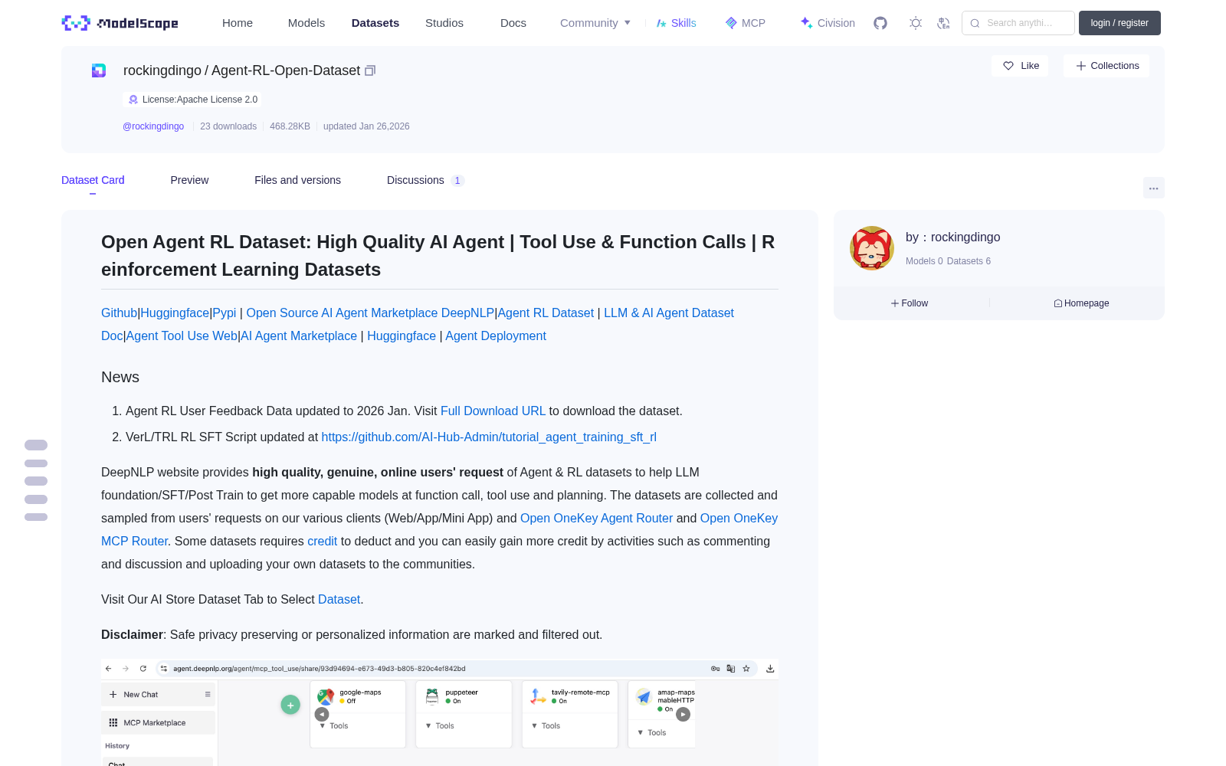Open the Open OneKey Agent Router link
The image size is (1226, 766).
click(596, 518)
